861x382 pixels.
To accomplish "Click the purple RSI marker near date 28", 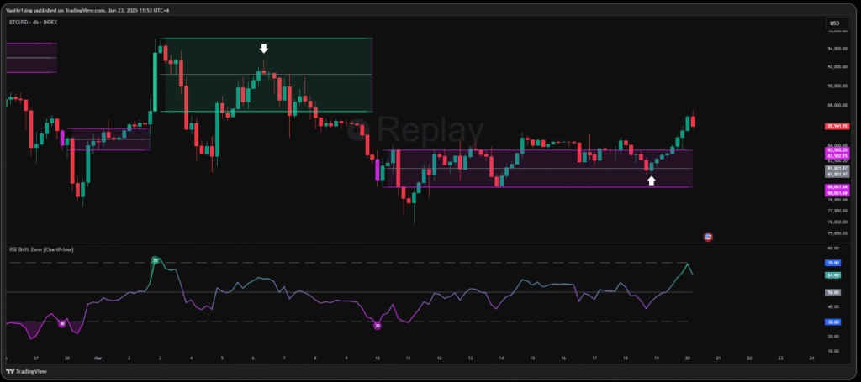I will click(61, 323).
